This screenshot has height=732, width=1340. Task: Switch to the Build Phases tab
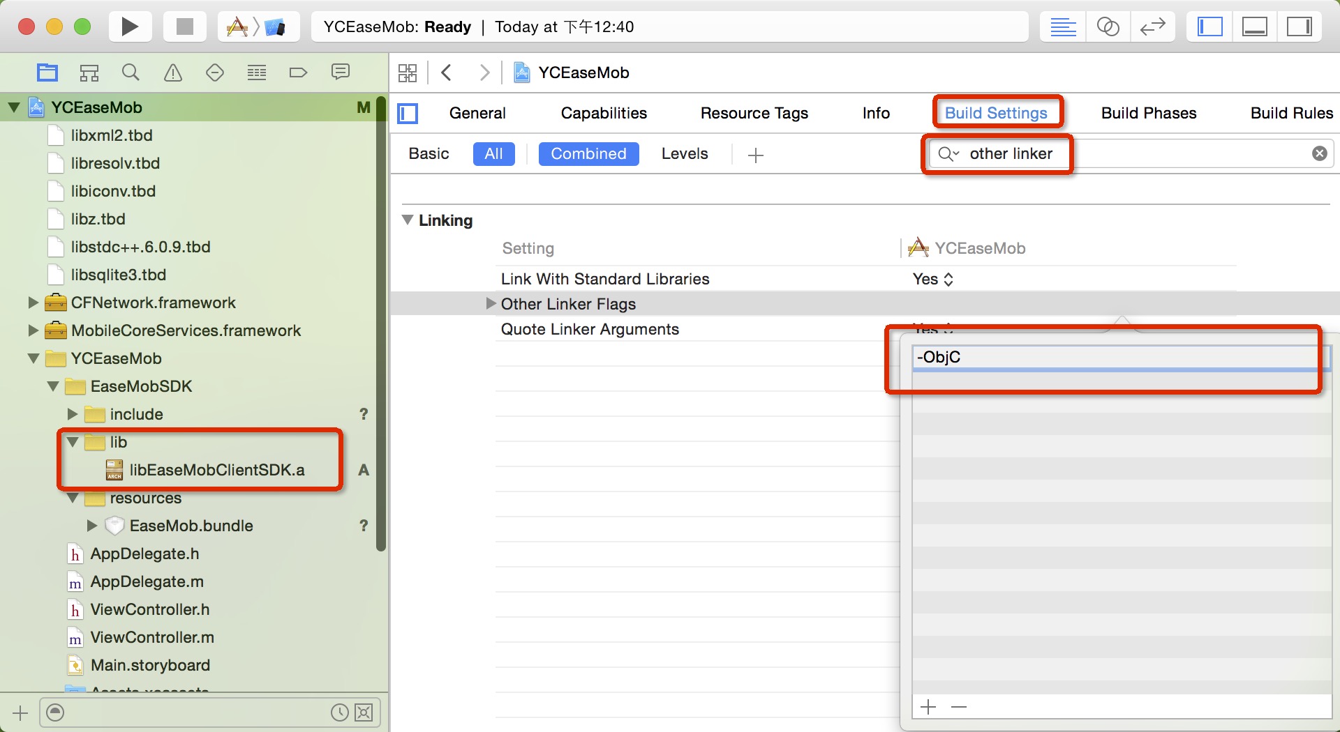tap(1149, 113)
